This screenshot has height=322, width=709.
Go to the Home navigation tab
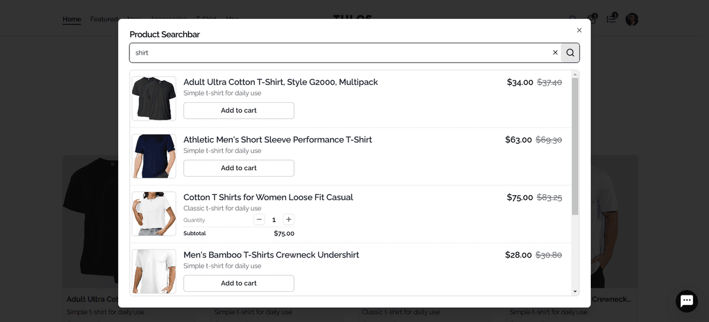tap(71, 19)
